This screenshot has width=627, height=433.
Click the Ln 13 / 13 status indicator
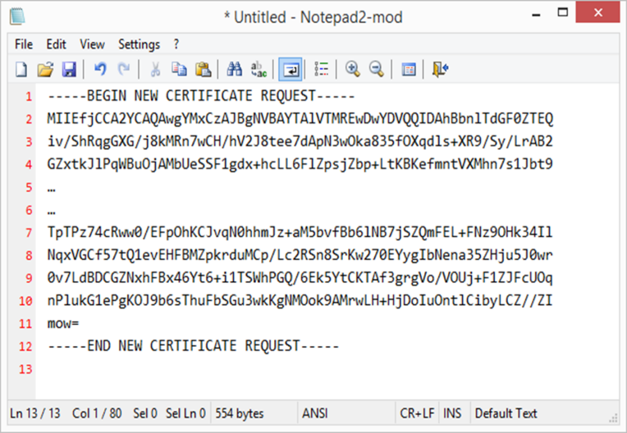point(35,413)
